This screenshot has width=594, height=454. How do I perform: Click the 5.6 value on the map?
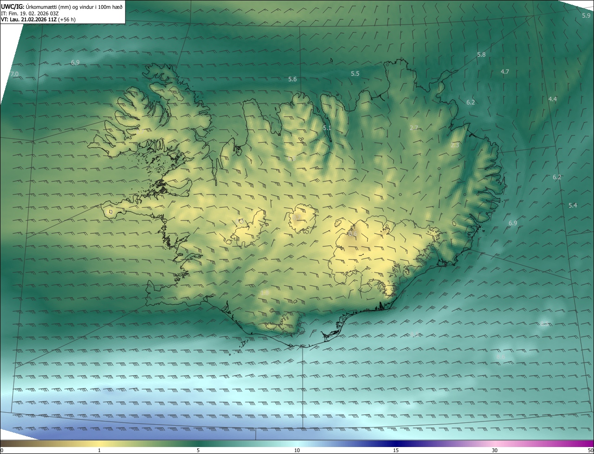[292, 79]
